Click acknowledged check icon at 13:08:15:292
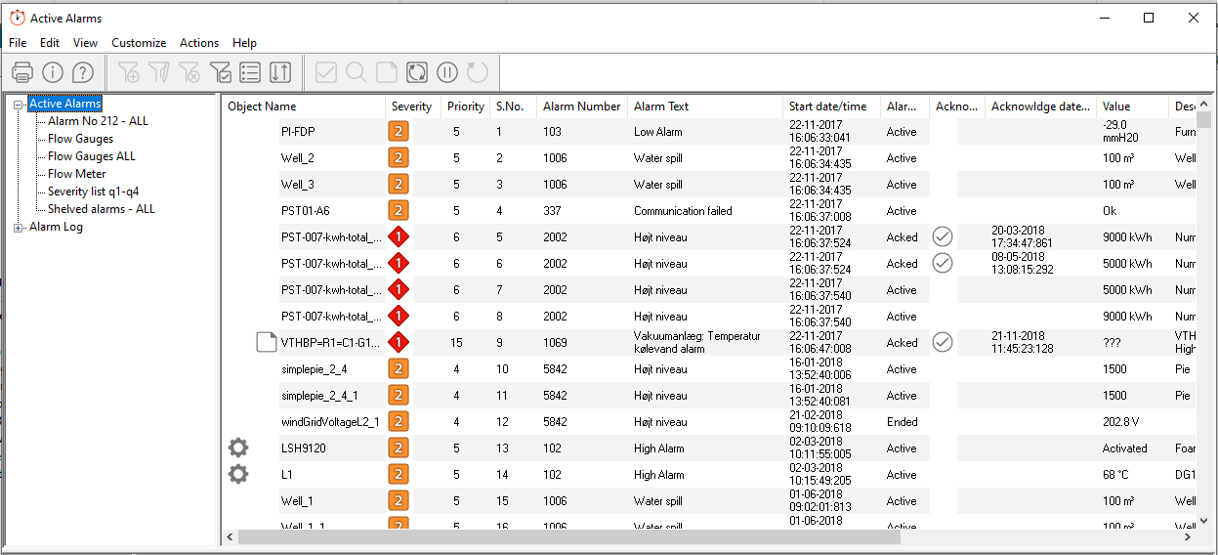The height and width of the screenshot is (555, 1218). coord(943,263)
